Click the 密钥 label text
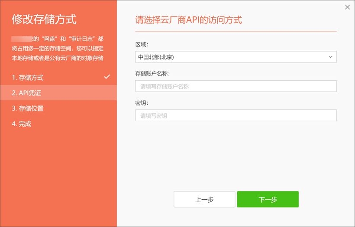The image size is (355, 227). 142,103
